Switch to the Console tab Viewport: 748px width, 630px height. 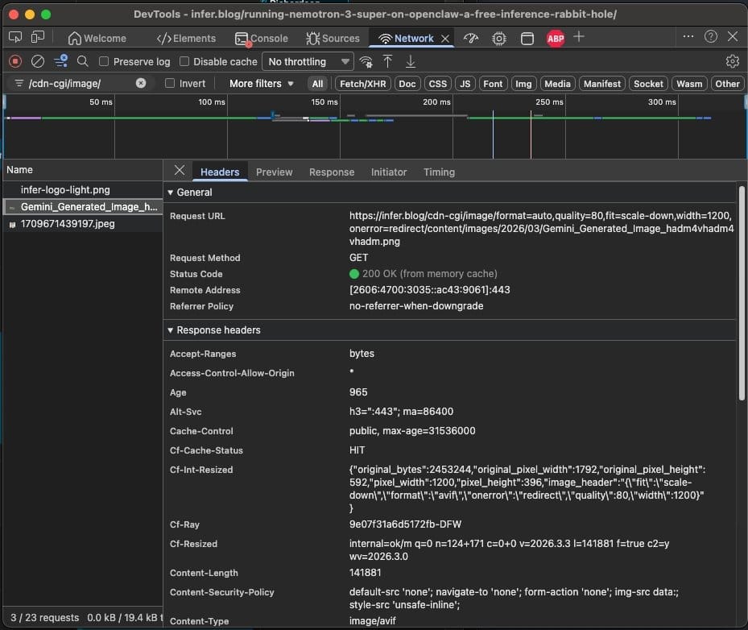pyautogui.click(x=262, y=38)
